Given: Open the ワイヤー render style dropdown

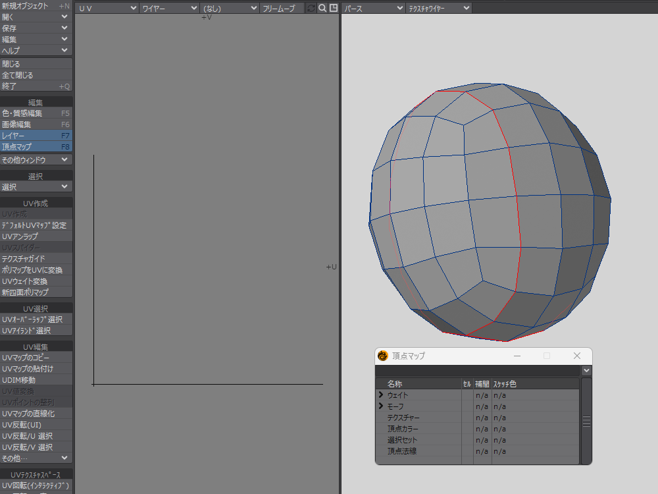Looking at the screenshot, I should (x=170, y=8).
